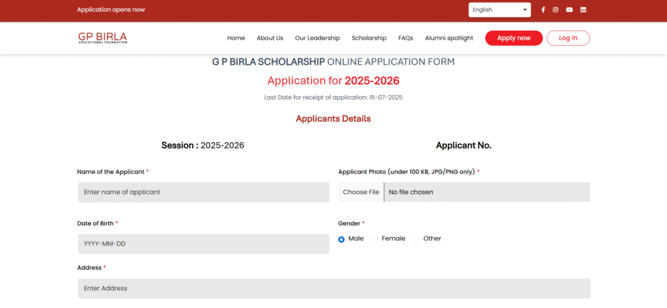Image resolution: width=667 pixels, height=308 pixels.
Task: Open the About Us page
Action: (270, 38)
